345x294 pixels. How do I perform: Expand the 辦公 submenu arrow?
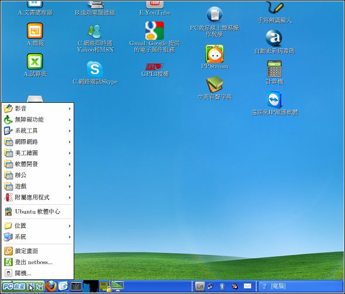pos(70,175)
